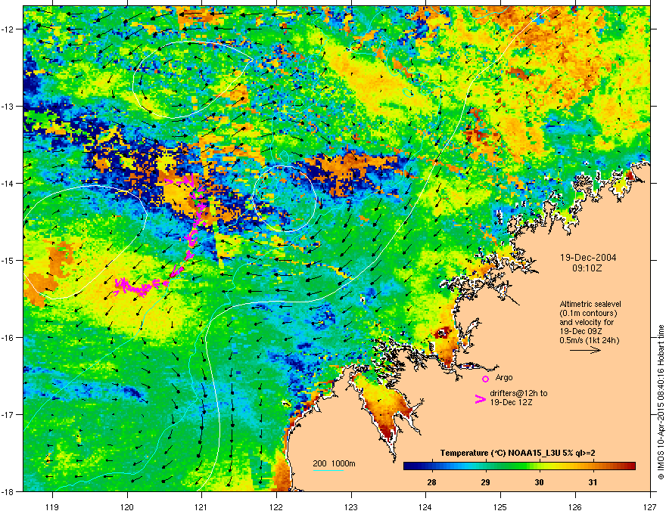Screen dimensions: 666x514
Task: Click the temperature color bar at 31
Action: tap(593, 466)
